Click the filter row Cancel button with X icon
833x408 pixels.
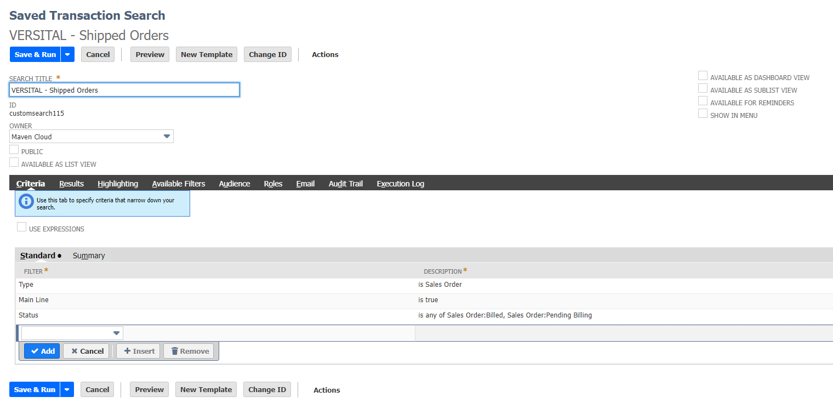point(87,351)
